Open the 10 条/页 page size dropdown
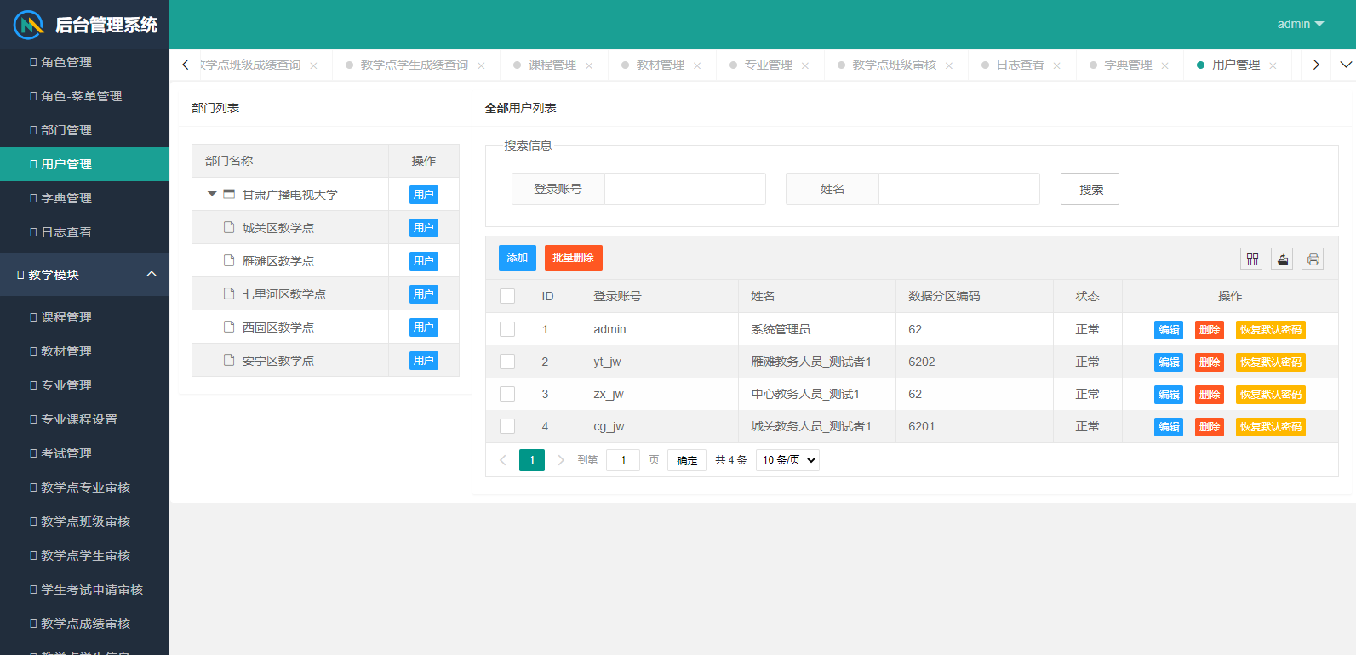 tap(789, 460)
